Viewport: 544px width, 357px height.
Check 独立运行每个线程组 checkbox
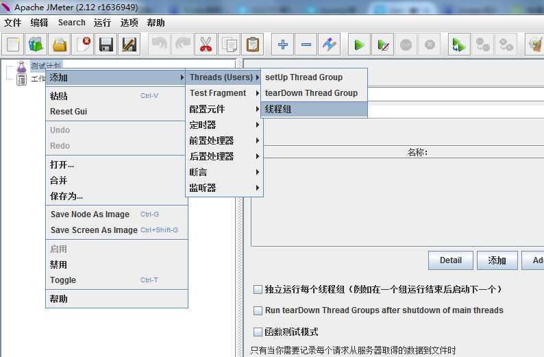(258, 289)
